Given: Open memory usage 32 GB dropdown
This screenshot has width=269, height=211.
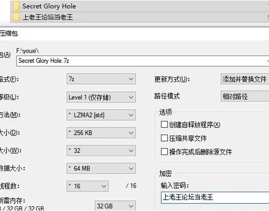Looking at the screenshot, I should point(115,206).
